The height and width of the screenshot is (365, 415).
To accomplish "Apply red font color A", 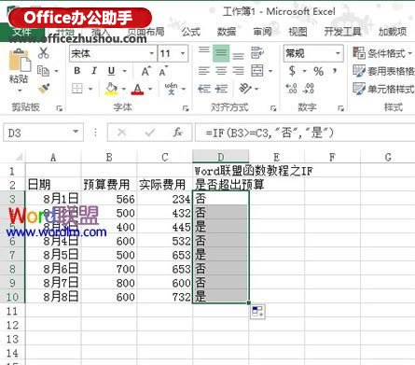I will point(137,89).
